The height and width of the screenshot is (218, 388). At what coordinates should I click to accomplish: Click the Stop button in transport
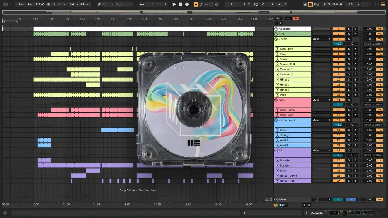coord(181,5)
